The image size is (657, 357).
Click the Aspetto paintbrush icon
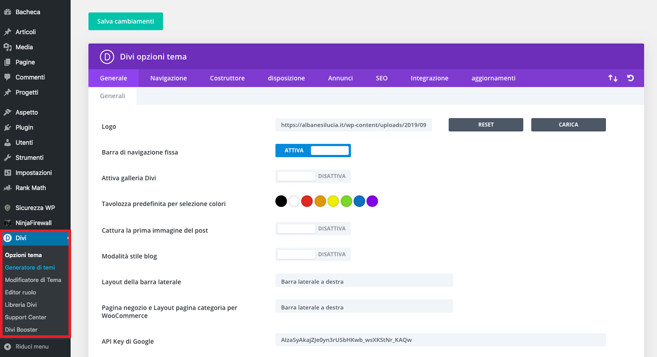(8, 112)
